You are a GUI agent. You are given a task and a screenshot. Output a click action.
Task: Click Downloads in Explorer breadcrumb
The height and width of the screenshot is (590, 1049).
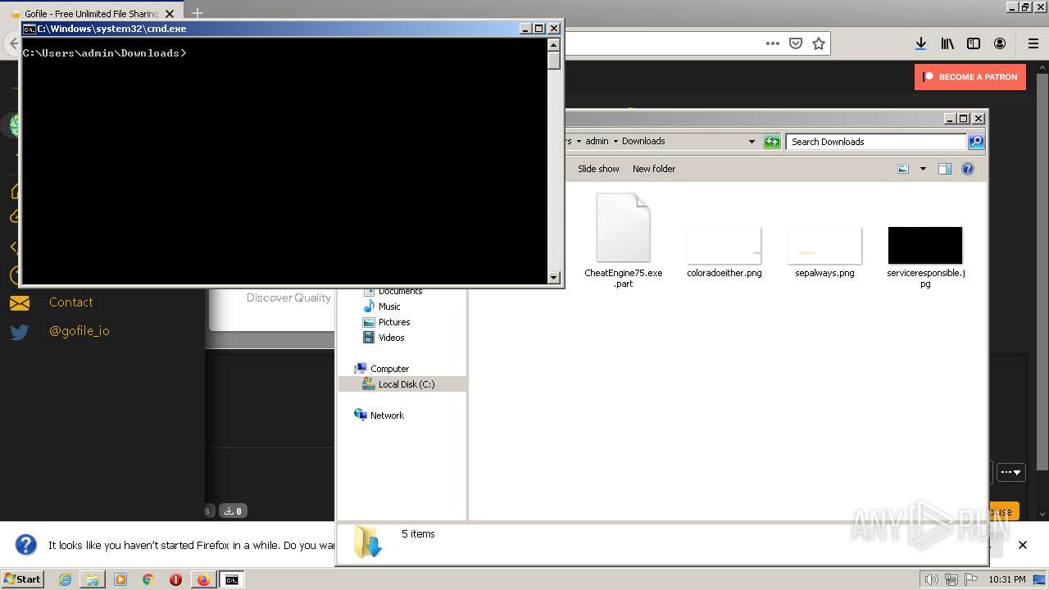click(643, 141)
